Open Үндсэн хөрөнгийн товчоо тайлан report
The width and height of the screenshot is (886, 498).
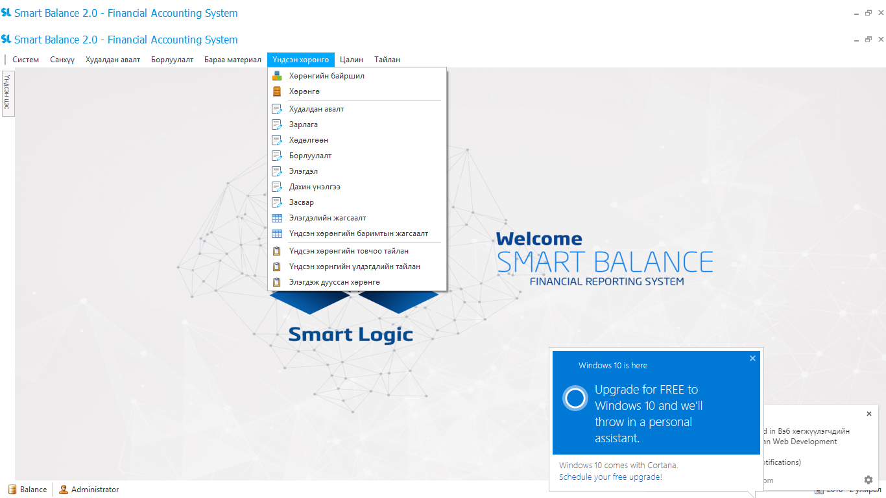coord(357,251)
